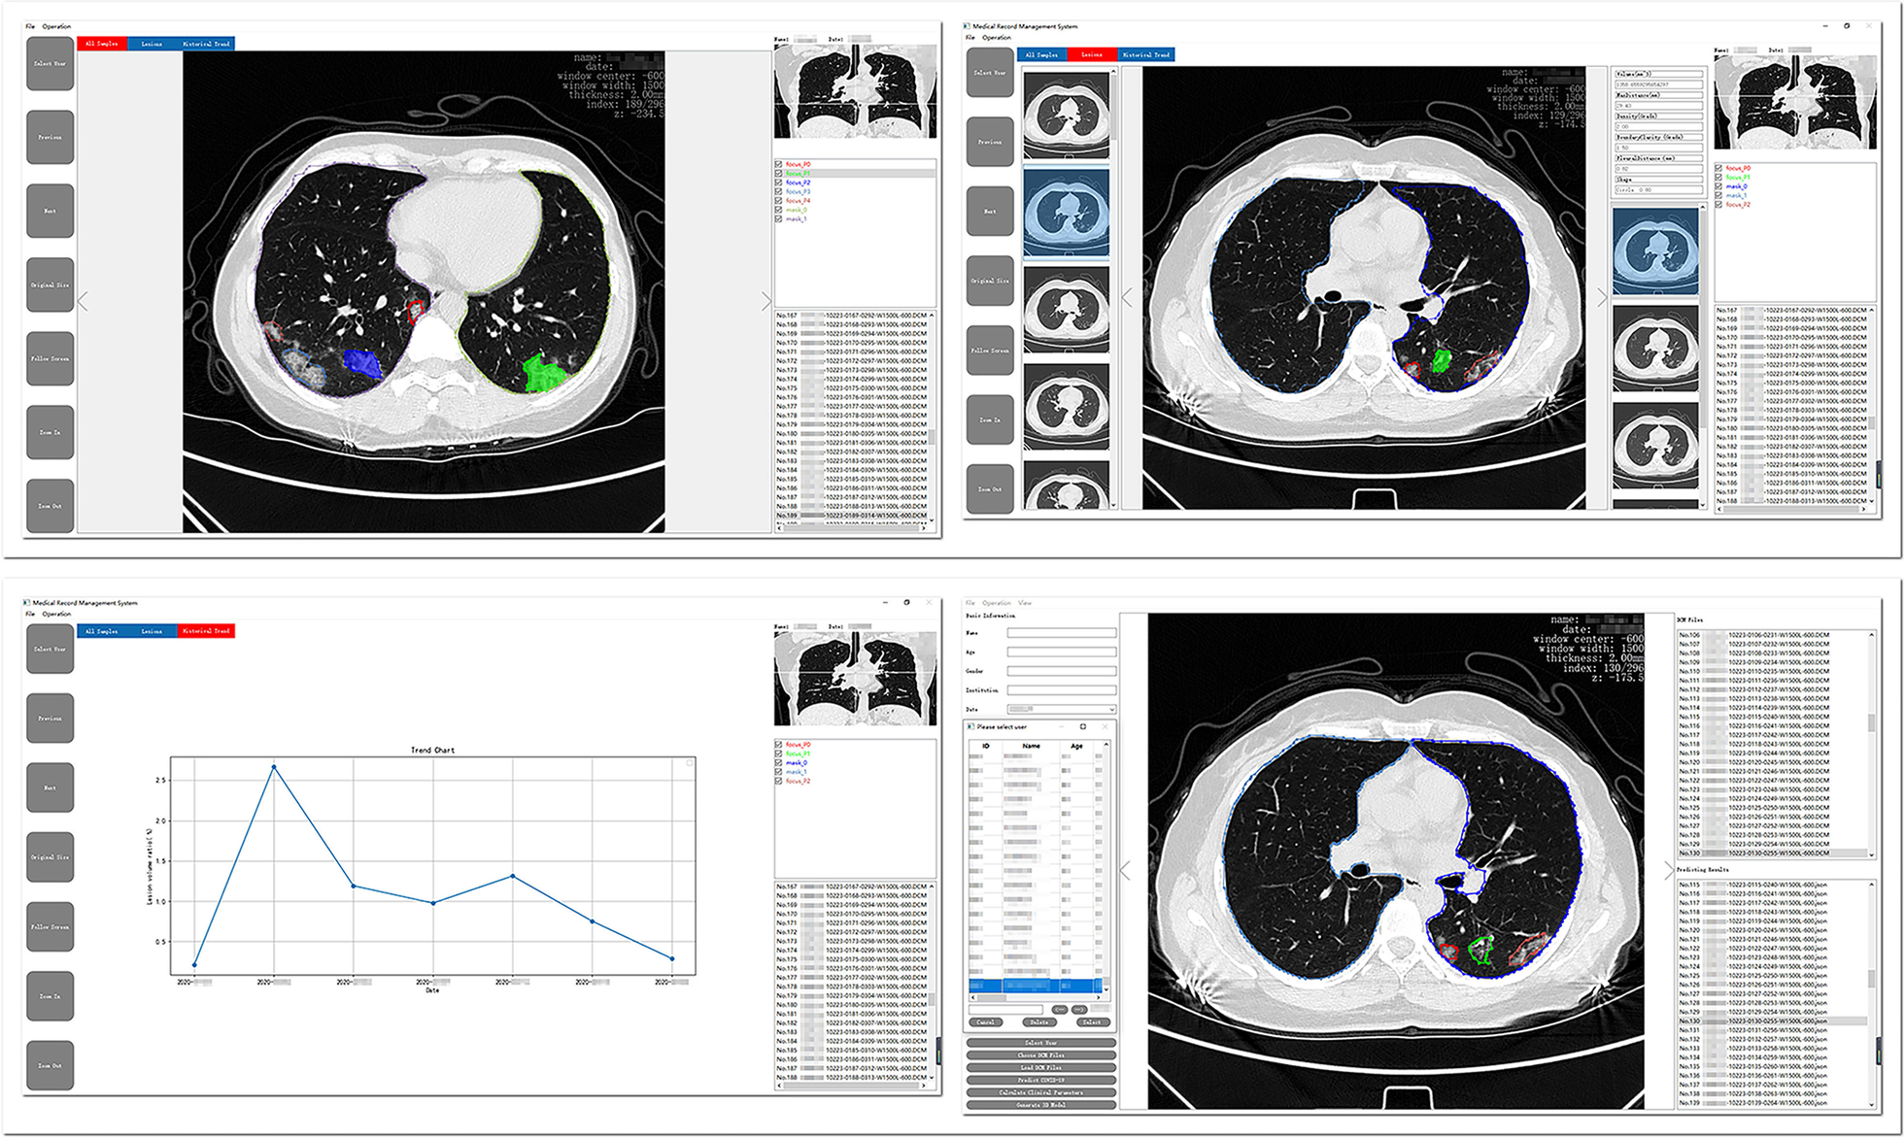Click left chevron arrow in All Samples window
The width and height of the screenshot is (1904, 1138).
click(x=83, y=302)
